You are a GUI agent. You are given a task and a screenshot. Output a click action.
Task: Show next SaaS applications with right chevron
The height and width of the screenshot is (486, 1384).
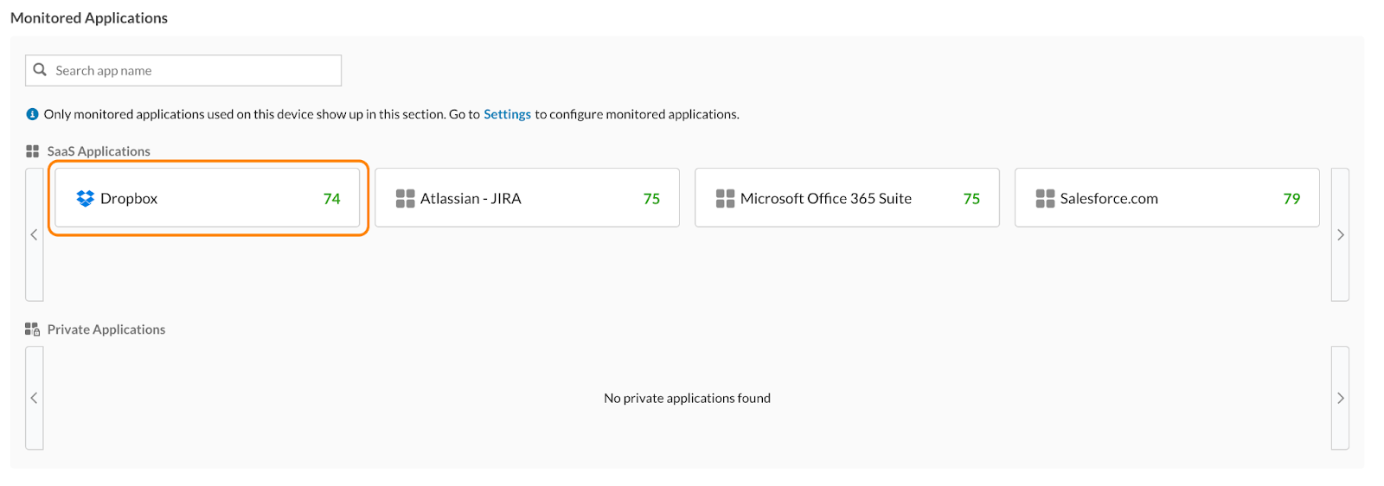[1340, 234]
